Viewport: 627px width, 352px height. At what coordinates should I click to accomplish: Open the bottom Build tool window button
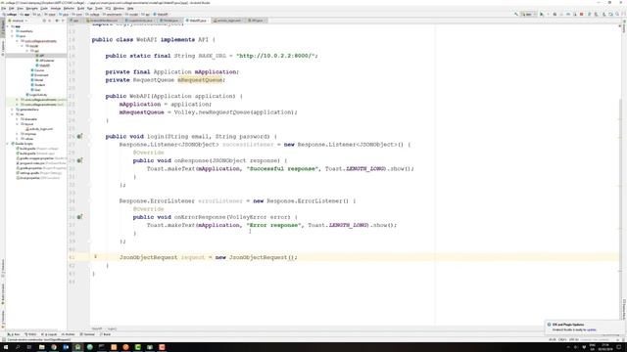(x=106, y=334)
